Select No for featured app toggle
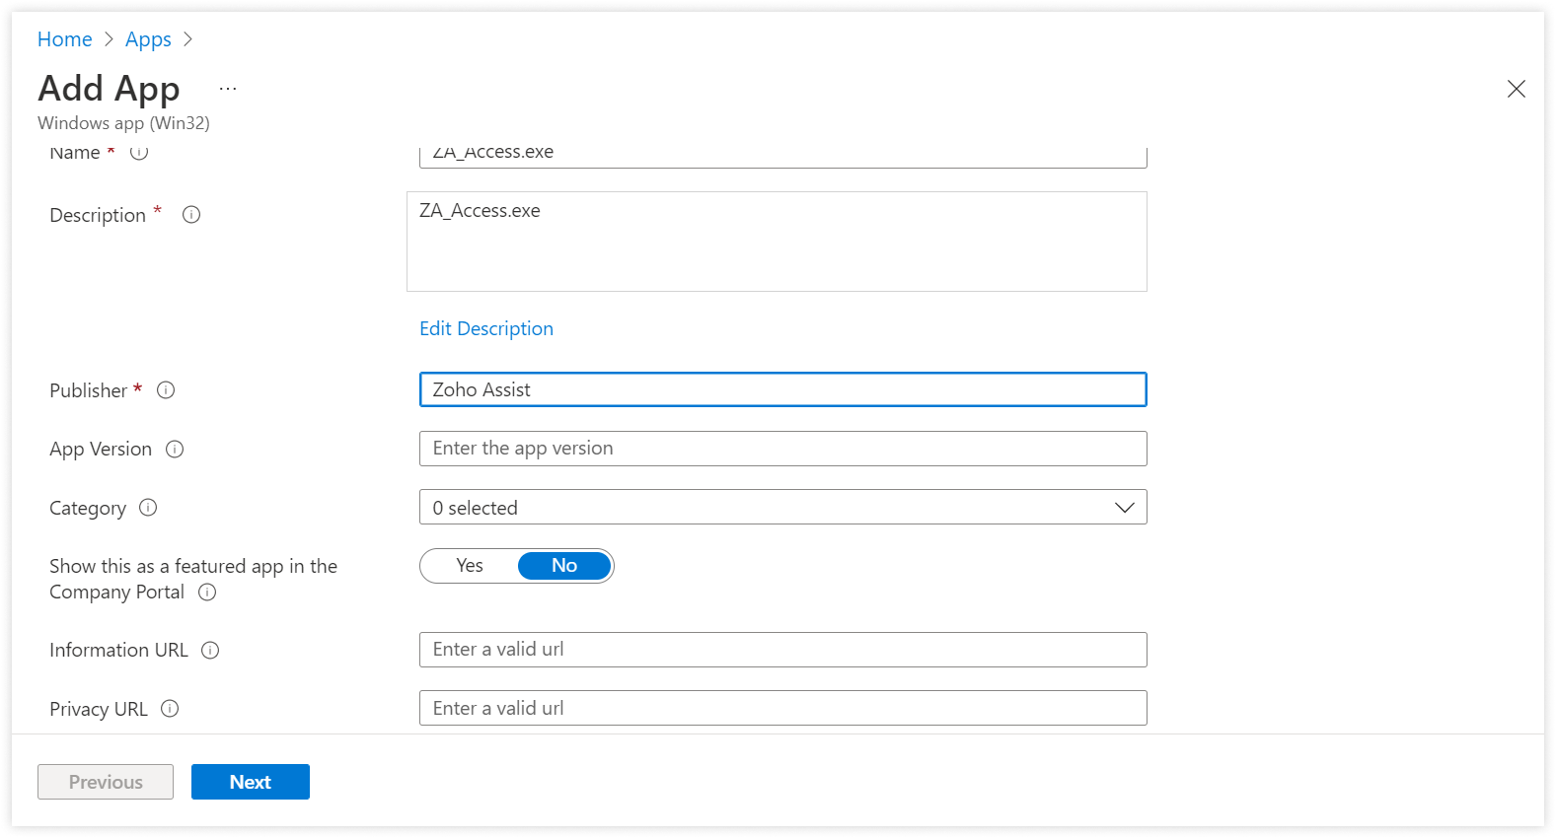The image size is (1556, 838). click(563, 566)
